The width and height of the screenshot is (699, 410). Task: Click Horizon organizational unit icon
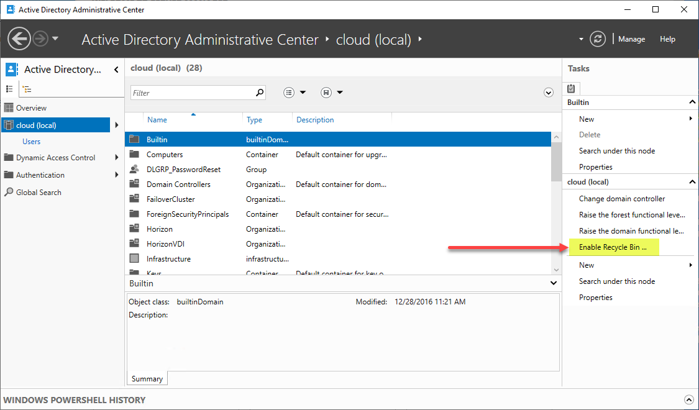134,229
